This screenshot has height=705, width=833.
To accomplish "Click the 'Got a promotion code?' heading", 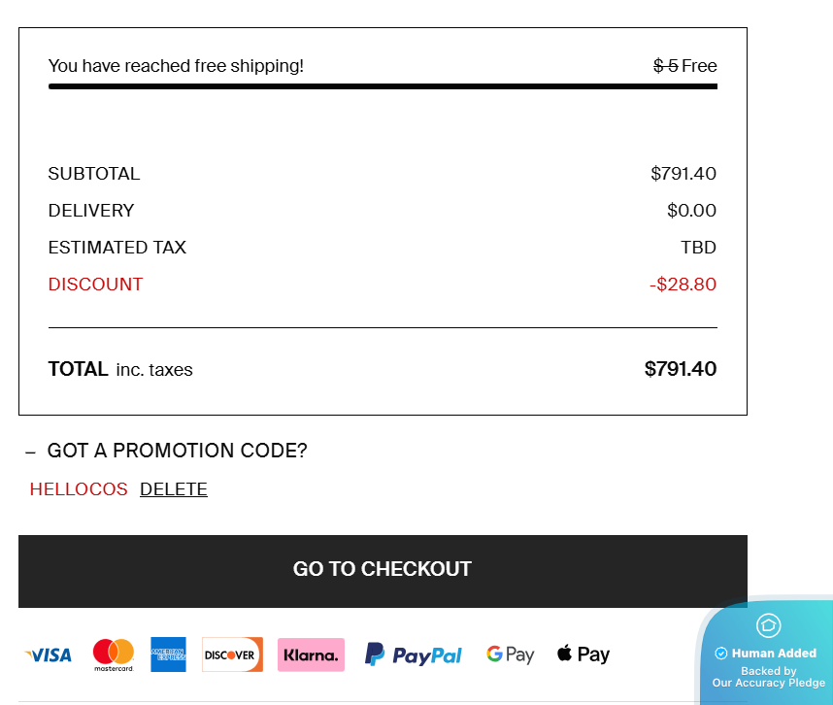I will tap(177, 451).
